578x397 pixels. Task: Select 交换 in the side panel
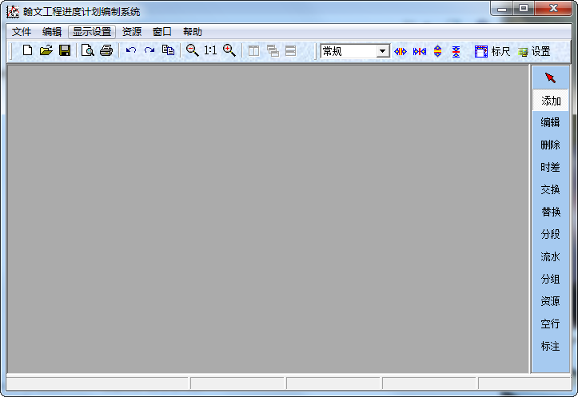click(x=550, y=189)
